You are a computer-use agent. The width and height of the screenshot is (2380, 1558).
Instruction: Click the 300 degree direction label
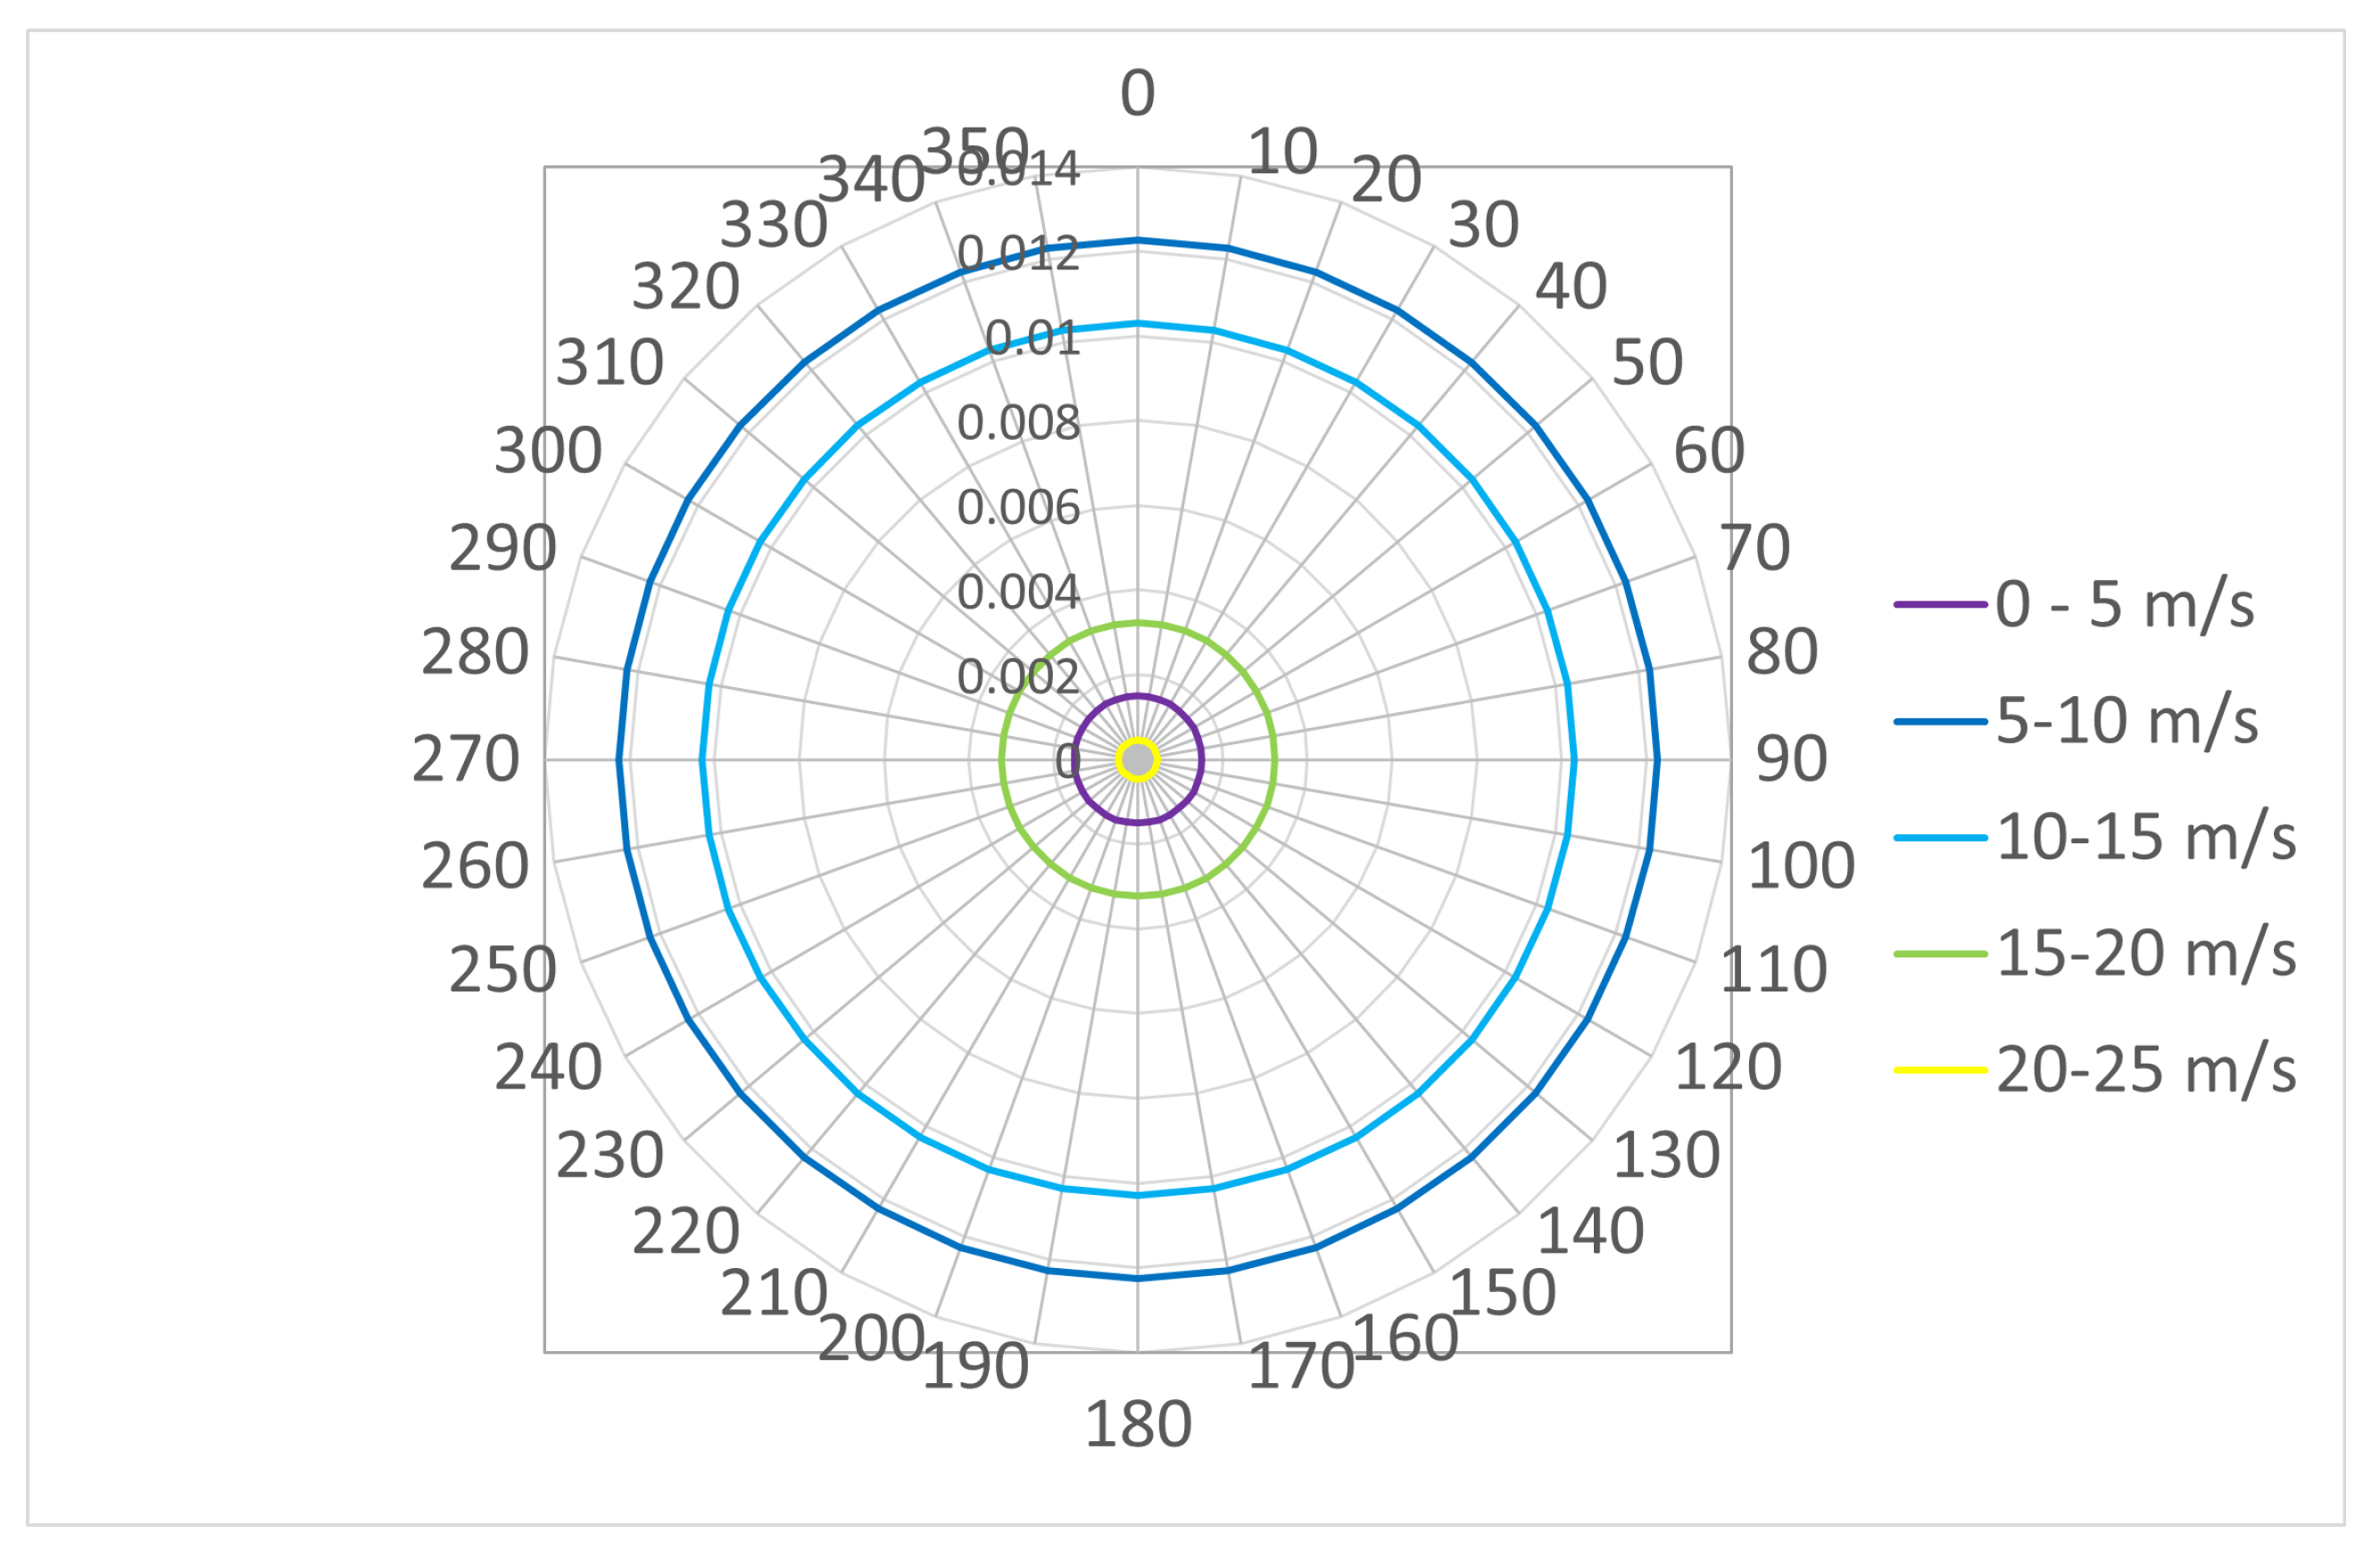click(548, 451)
